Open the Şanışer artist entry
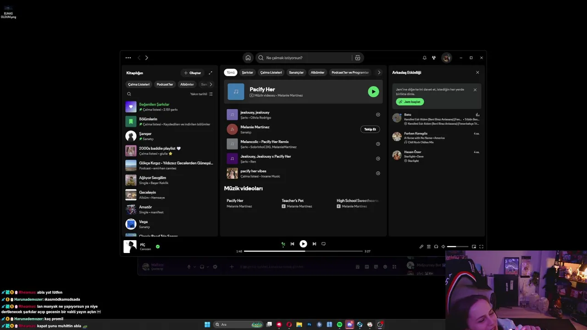The image size is (587, 330). [x=170, y=136]
